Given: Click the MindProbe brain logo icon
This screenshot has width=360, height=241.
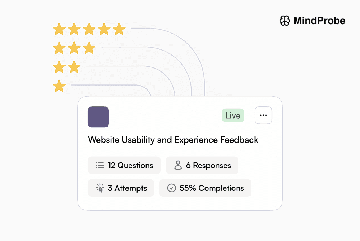Looking at the screenshot, I should coord(285,21).
